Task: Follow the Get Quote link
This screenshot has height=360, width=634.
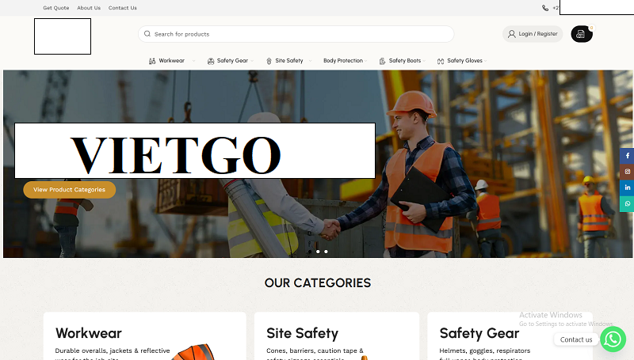Action: point(56,8)
